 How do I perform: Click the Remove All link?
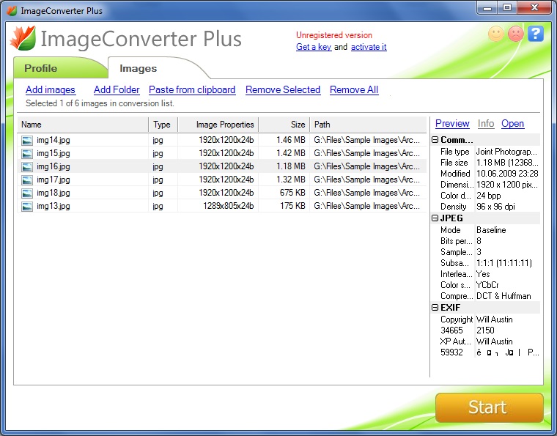click(354, 90)
